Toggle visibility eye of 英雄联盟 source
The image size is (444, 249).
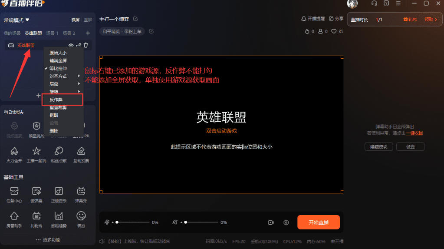(x=71, y=45)
